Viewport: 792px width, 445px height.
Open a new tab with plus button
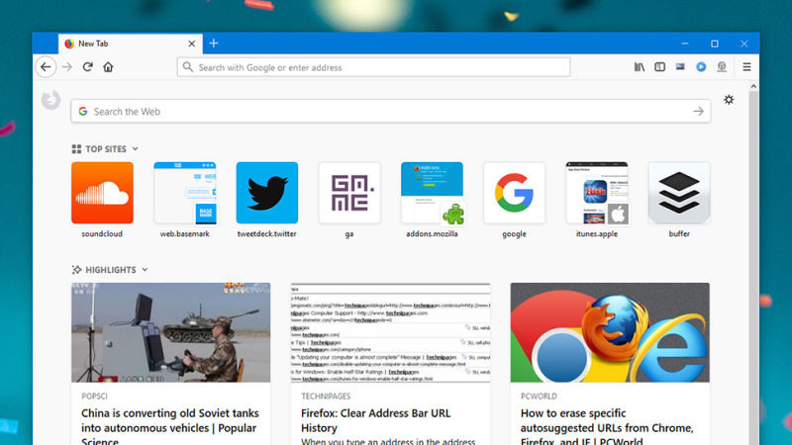[214, 44]
